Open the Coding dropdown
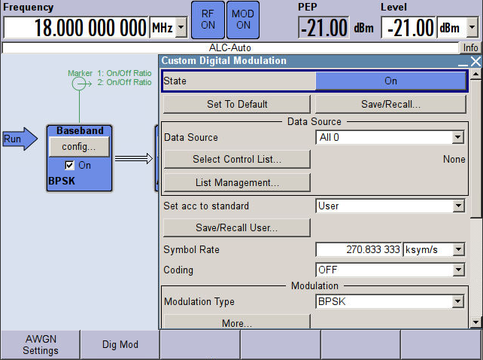The width and height of the screenshot is (483, 360). tap(457, 270)
